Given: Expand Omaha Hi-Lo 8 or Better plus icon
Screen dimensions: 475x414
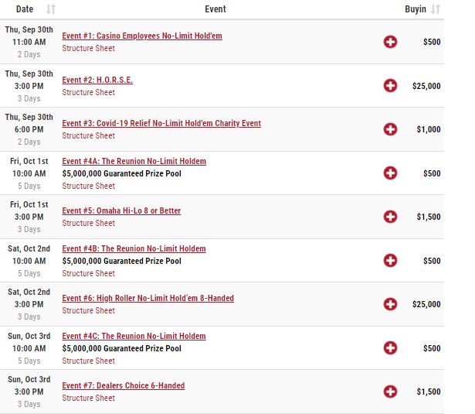Looking at the screenshot, I should pyautogui.click(x=390, y=217).
